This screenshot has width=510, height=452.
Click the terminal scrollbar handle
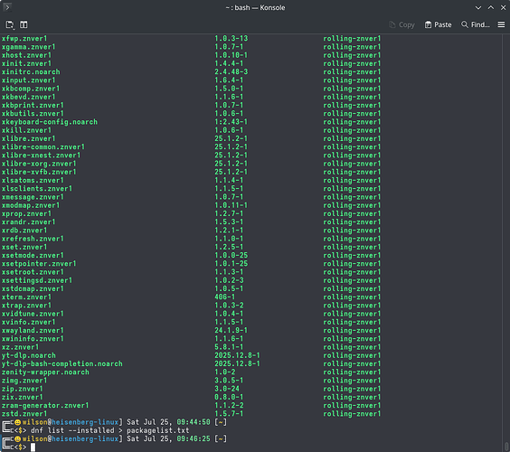click(x=506, y=447)
